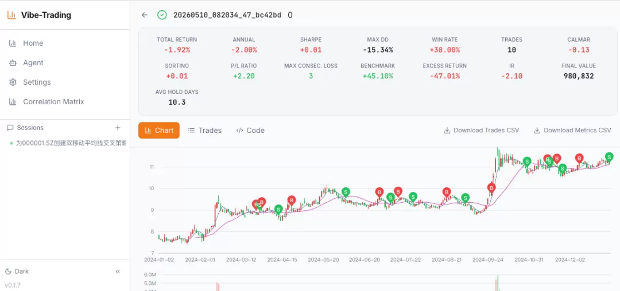Viewport: 620px width, 291px height.
Task: Click the Vibe-Trading logo icon
Action: 11,15
